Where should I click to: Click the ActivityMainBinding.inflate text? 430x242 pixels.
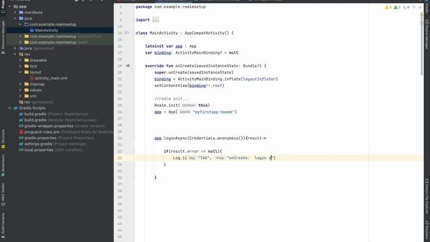click(209, 79)
